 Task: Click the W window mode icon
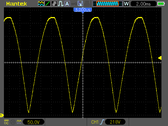[126, 4]
